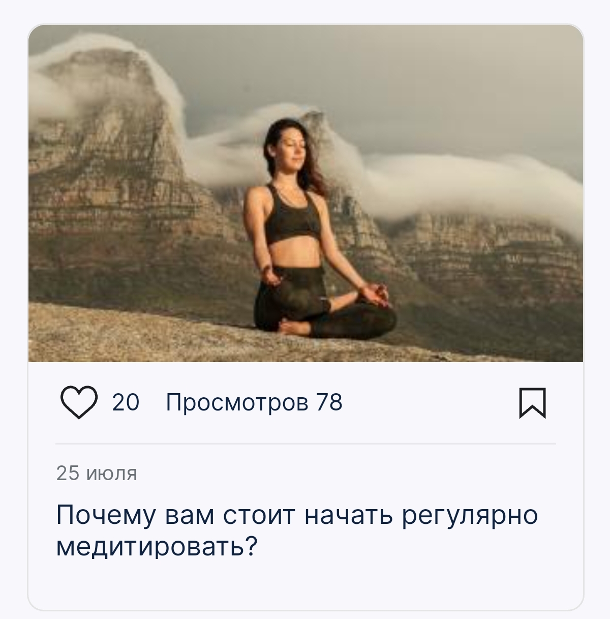Image resolution: width=610 pixels, height=619 pixels.
Task: Click the number 78 beside Просмотров
Action: pyautogui.click(x=329, y=402)
